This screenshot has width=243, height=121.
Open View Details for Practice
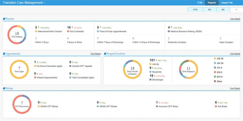(x=235, y=19)
